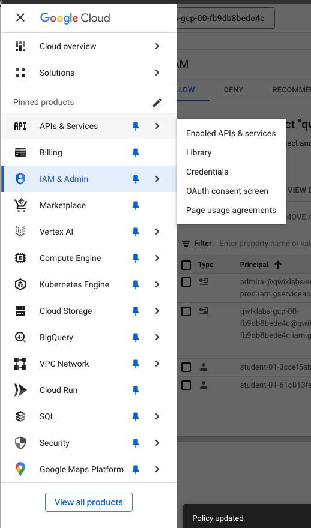
Task: Click the IAM & Admin shield icon
Action: pyautogui.click(x=20, y=179)
